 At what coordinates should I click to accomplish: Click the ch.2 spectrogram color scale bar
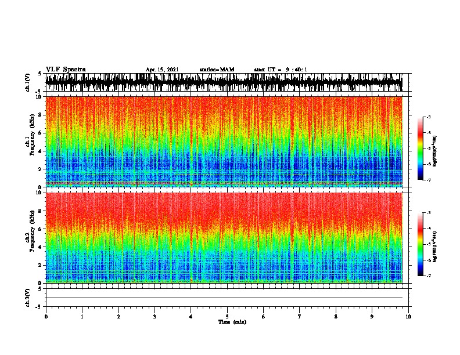pos(421,244)
